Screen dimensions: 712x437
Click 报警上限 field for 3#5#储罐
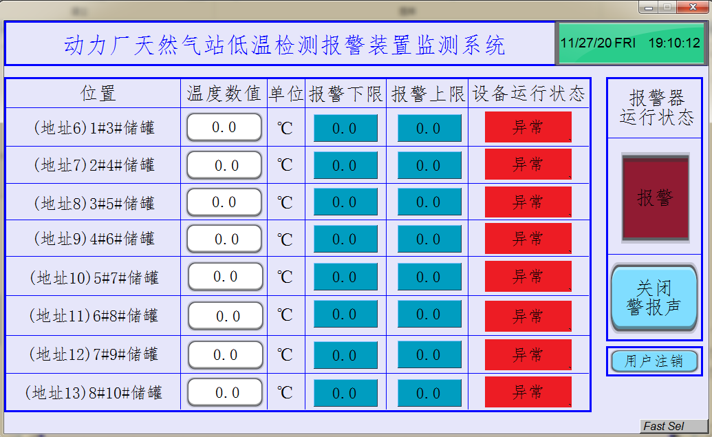pyautogui.click(x=429, y=202)
